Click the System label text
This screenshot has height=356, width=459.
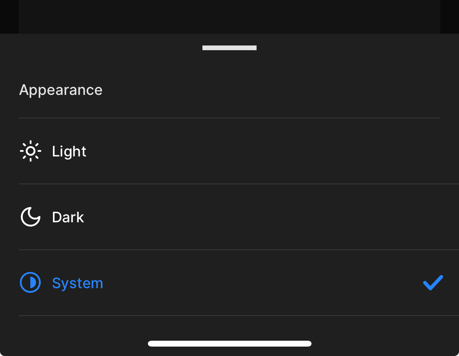(77, 282)
